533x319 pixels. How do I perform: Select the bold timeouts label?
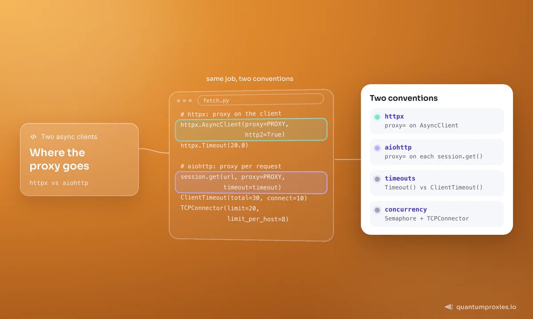[400, 179]
